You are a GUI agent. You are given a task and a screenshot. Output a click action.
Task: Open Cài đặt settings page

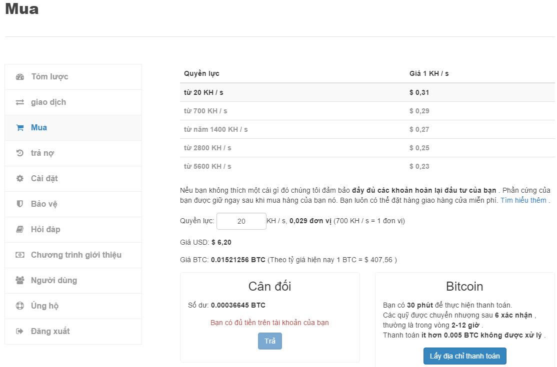coord(73,179)
